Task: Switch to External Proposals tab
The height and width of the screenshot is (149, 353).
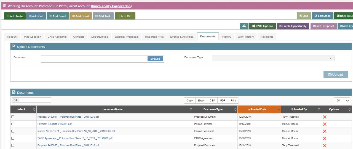Action: pos(127,37)
